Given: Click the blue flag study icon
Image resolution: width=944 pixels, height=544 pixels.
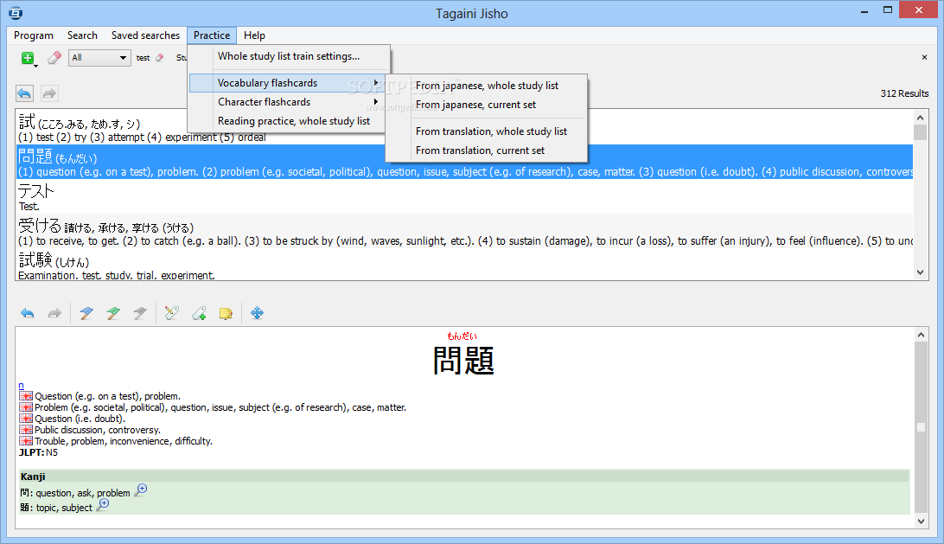Looking at the screenshot, I should [86, 313].
